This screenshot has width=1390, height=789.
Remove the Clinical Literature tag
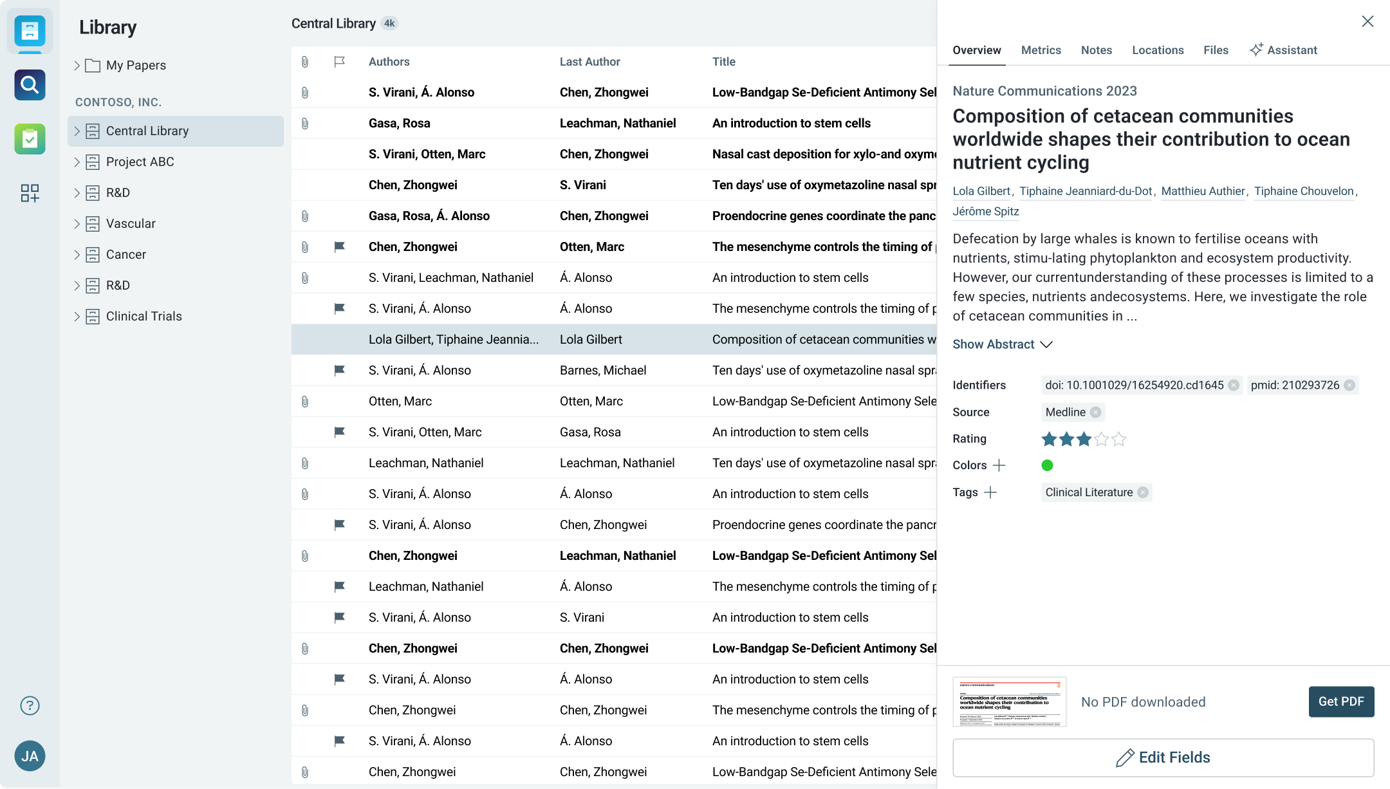pyautogui.click(x=1143, y=492)
